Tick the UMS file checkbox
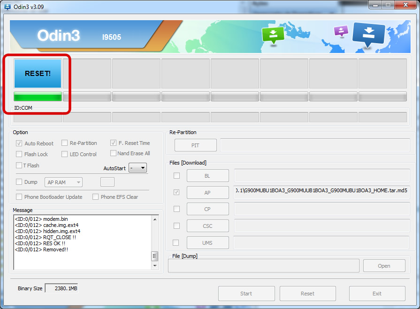 click(x=176, y=243)
